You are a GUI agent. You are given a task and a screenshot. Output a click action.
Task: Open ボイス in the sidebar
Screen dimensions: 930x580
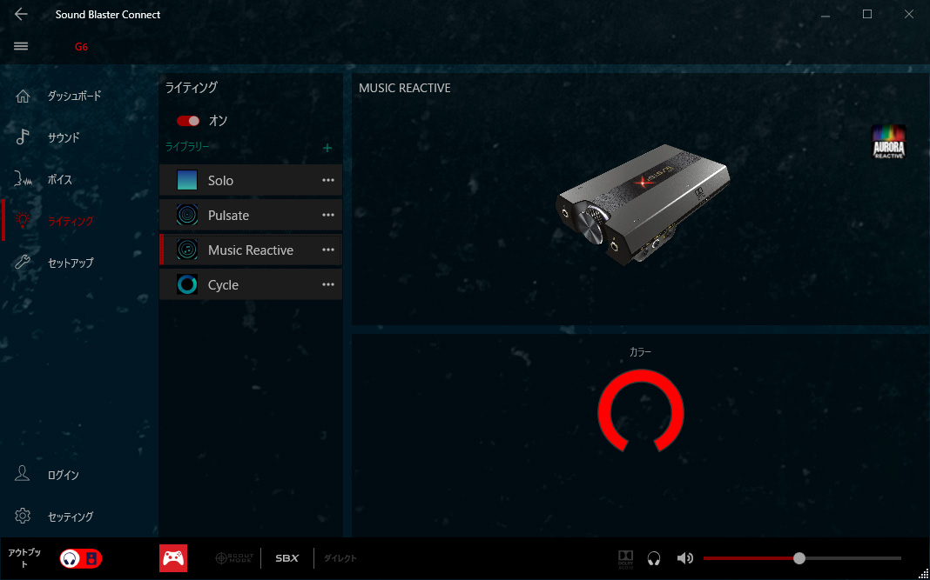click(x=60, y=179)
